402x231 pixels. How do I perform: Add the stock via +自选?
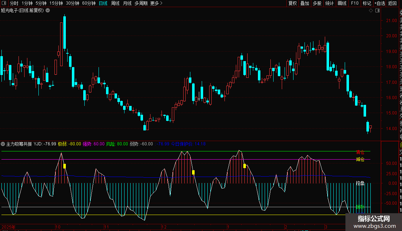point(380,4)
